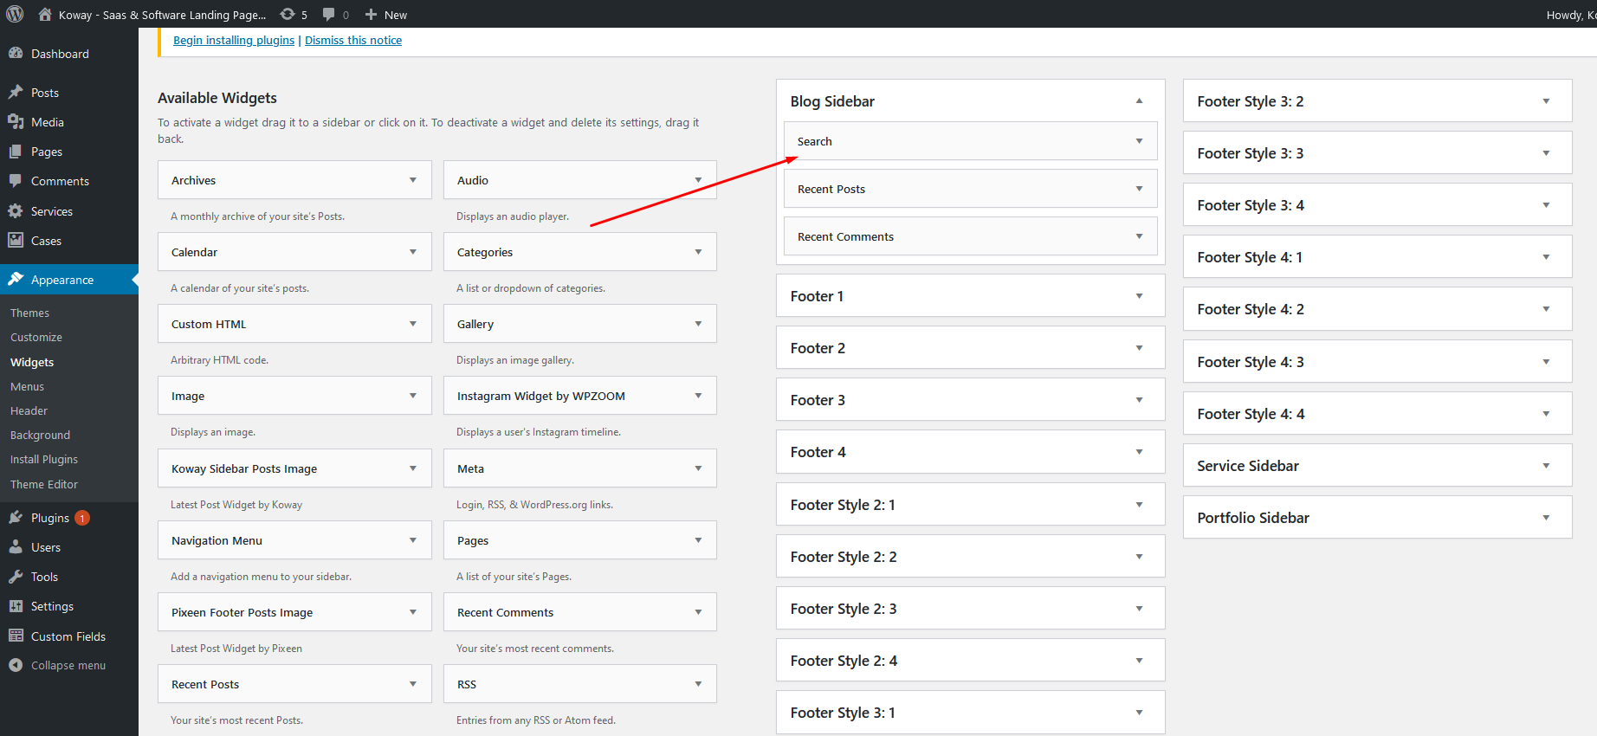Open the Themes submenu item

tap(29, 313)
